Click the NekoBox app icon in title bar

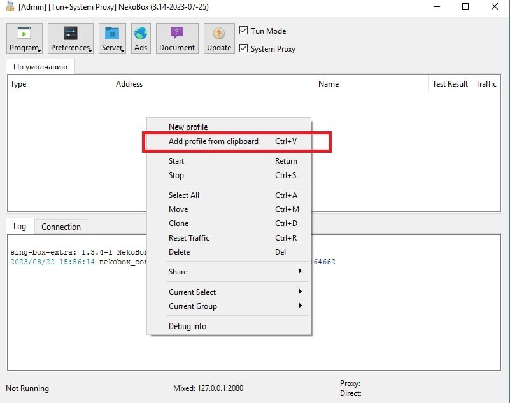[10, 7]
